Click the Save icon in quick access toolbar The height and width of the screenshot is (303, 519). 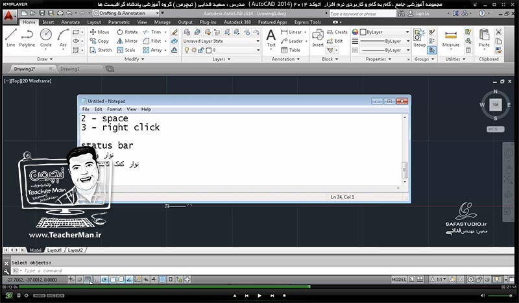[42, 13]
